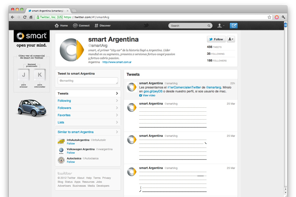The image size is (296, 197).
Task: Bookmark this page with the star icon
Action: click(x=269, y=17)
